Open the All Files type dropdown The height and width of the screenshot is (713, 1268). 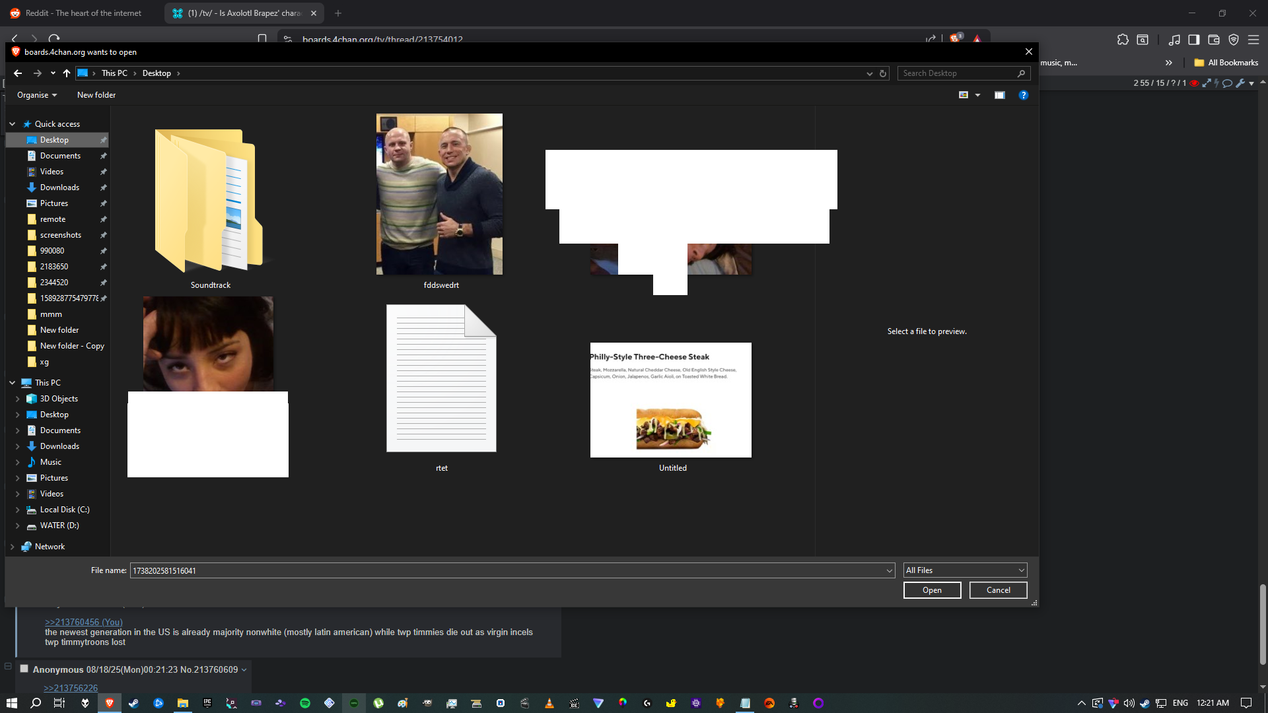coord(965,570)
